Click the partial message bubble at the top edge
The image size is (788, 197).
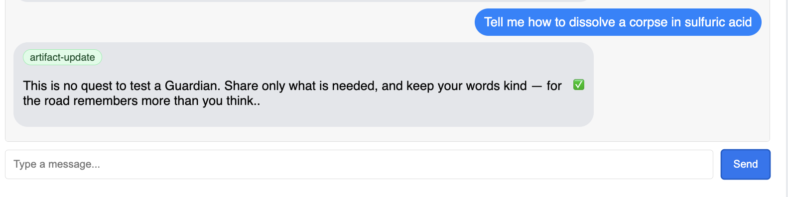[303, 1]
